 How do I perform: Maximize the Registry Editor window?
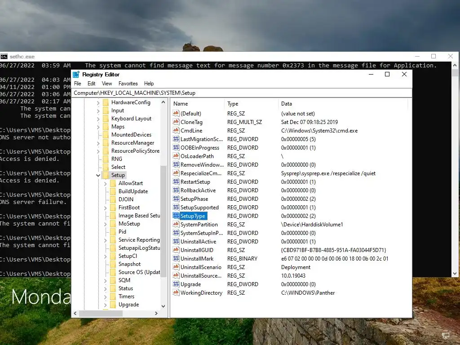point(387,74)
